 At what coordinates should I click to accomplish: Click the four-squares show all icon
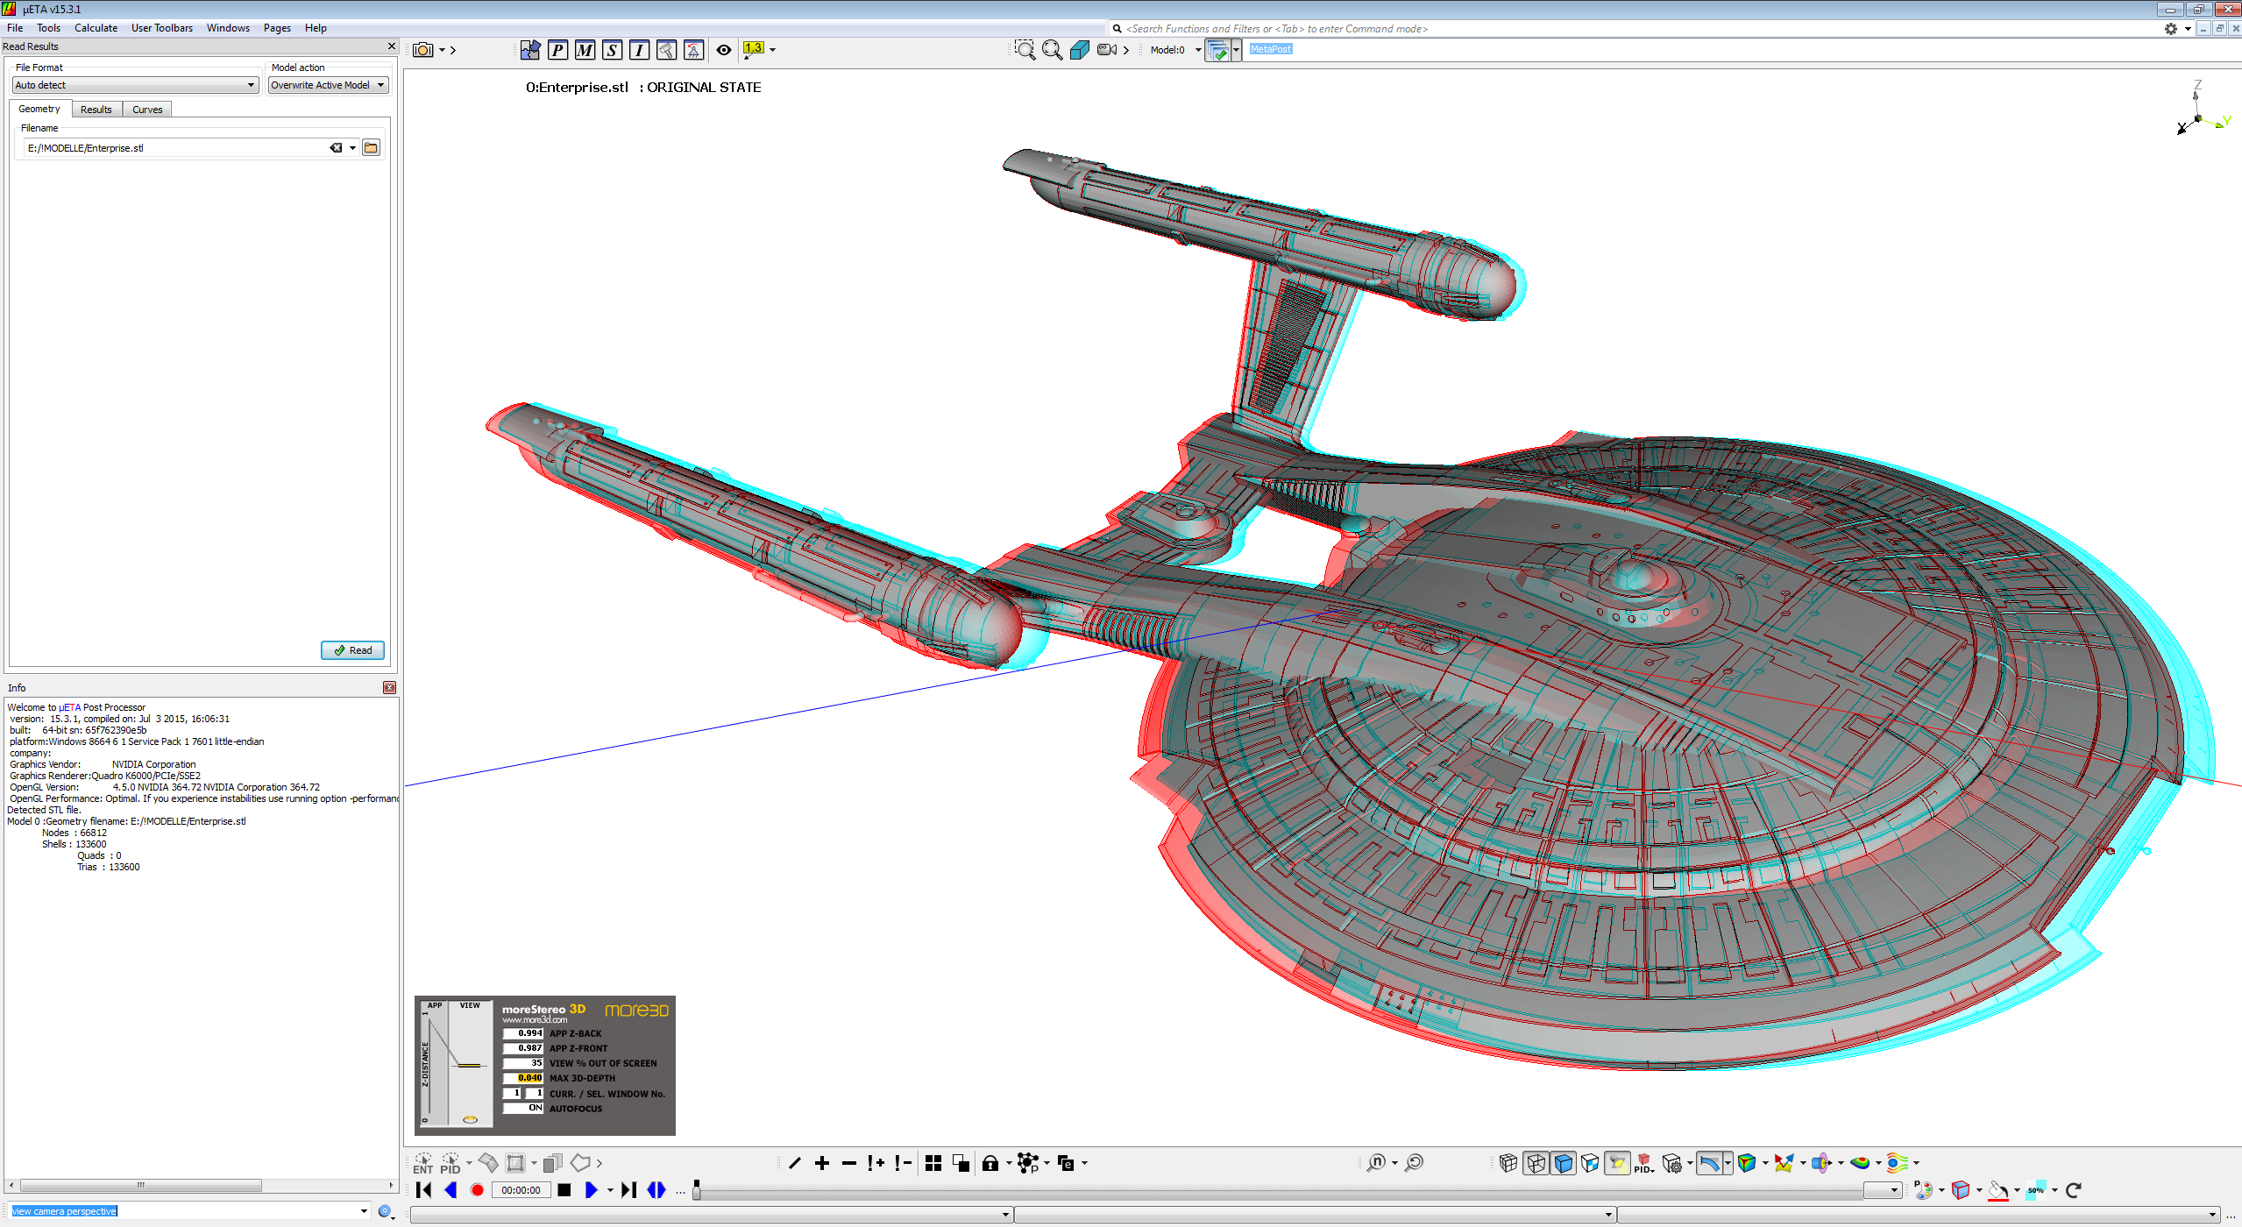tap(933, 1163)
